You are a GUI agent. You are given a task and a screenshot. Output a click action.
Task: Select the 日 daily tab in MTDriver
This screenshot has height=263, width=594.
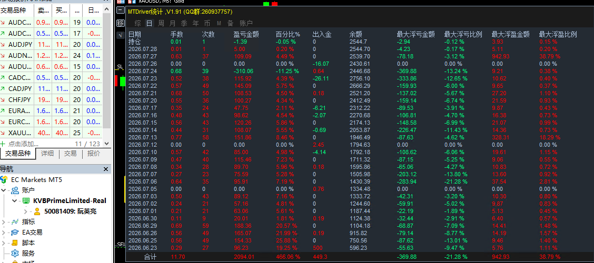(x=149, y=23)
